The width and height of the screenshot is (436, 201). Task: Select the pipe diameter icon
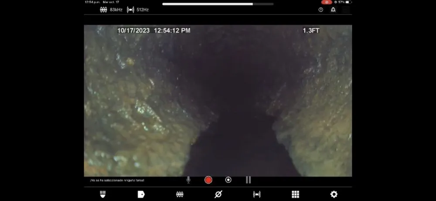coord(218,194)
